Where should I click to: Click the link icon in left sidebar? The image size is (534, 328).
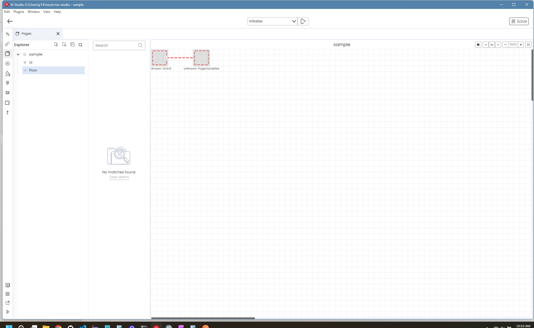(x=8, y=44)
